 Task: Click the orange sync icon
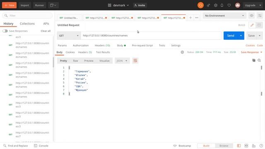pos(200,5)
